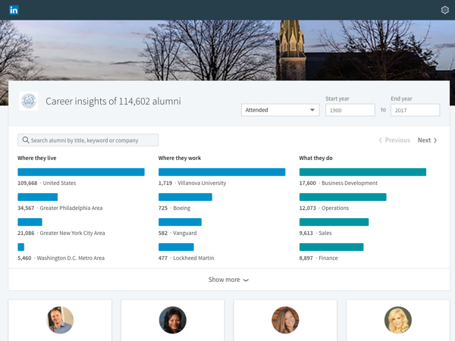Click the Villanova University seal logo
The height and width of the screenshot is (341, 455).
[x=28, y=101]
